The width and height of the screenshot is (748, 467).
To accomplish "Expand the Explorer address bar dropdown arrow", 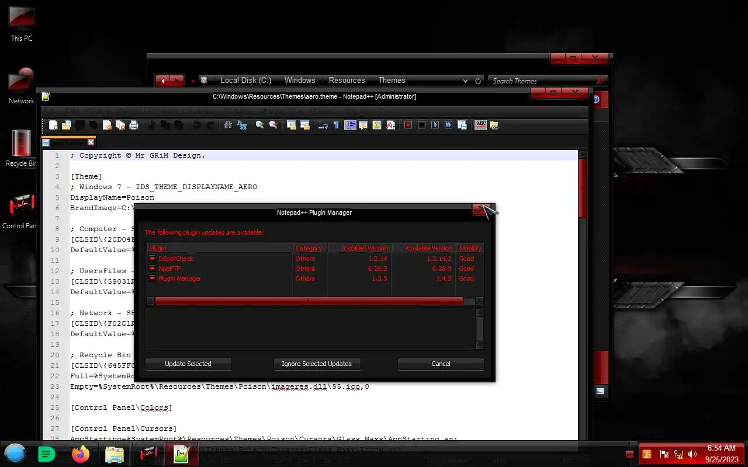I will 466,81.
